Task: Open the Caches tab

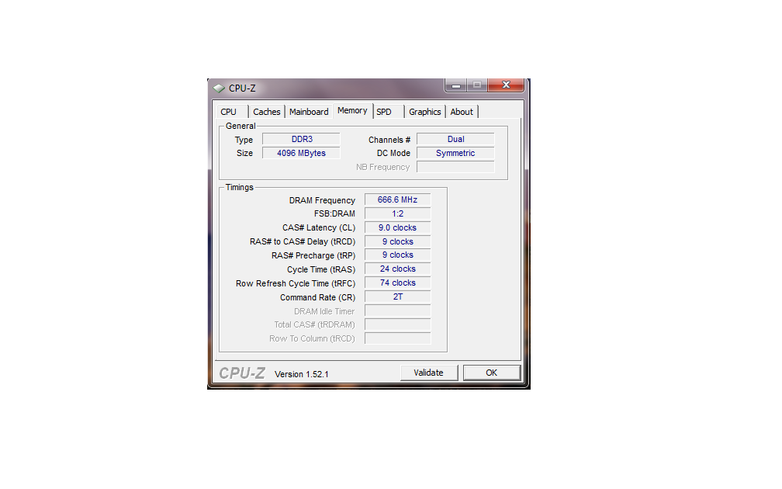Action: (266, 112)
